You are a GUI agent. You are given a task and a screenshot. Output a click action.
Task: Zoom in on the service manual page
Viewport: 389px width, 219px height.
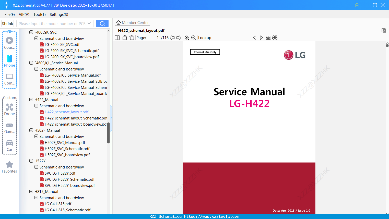coord(186,38)
